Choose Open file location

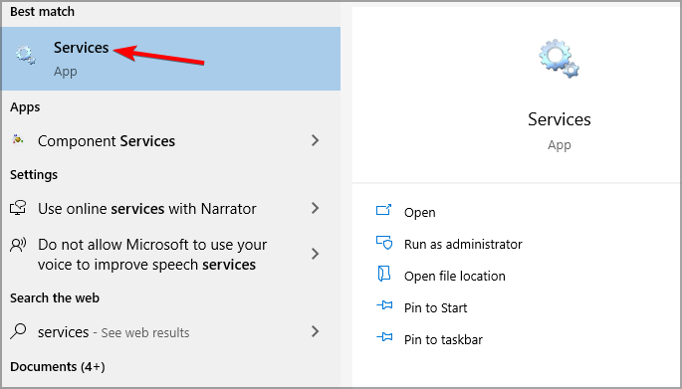pos(455,276)
